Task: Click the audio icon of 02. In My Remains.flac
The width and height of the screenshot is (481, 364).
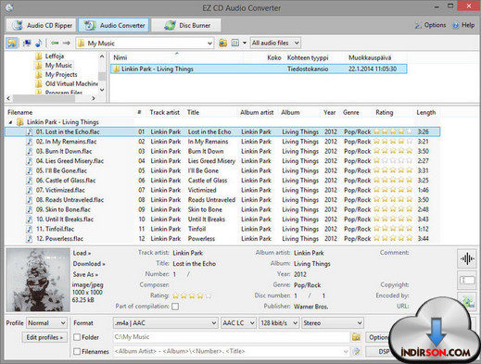Action: tap(30, 142)
